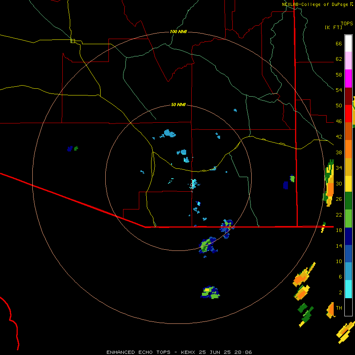Click the legend value "30"
355x355 pixels.
pyautogui.click(x=339, y=183)
